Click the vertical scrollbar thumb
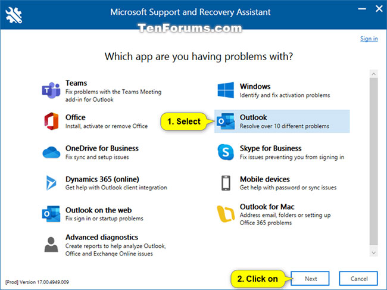Image resolution: width=387 pixels, height=290 pixels. 374,161
